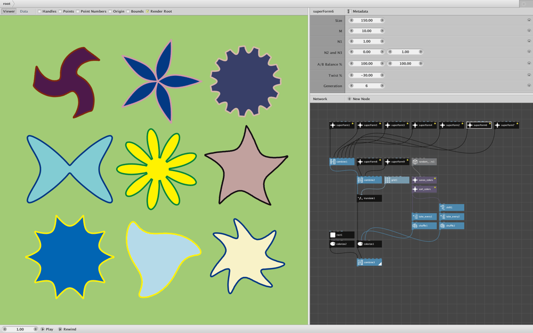Increase the Generation value with right arrow
The image size is (533, 333).
(382, 86)
